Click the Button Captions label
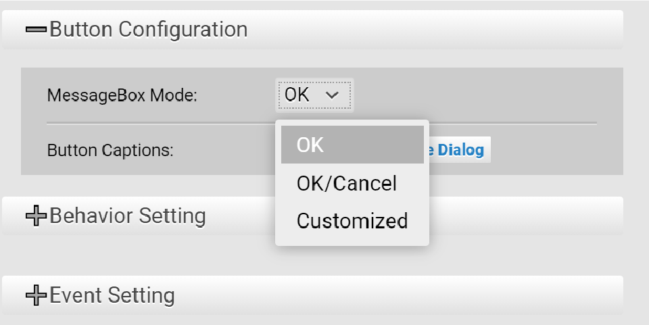The width and height of the screenshot is (649, 325). pyautogui.click(x=110, y=150)
